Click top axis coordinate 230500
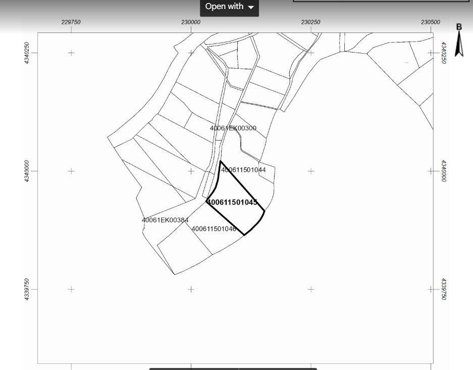The height and width of the screenshot is (370, 473). click(x=431, y=22)
